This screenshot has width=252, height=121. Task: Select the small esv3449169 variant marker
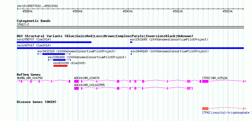pos(131,54)
